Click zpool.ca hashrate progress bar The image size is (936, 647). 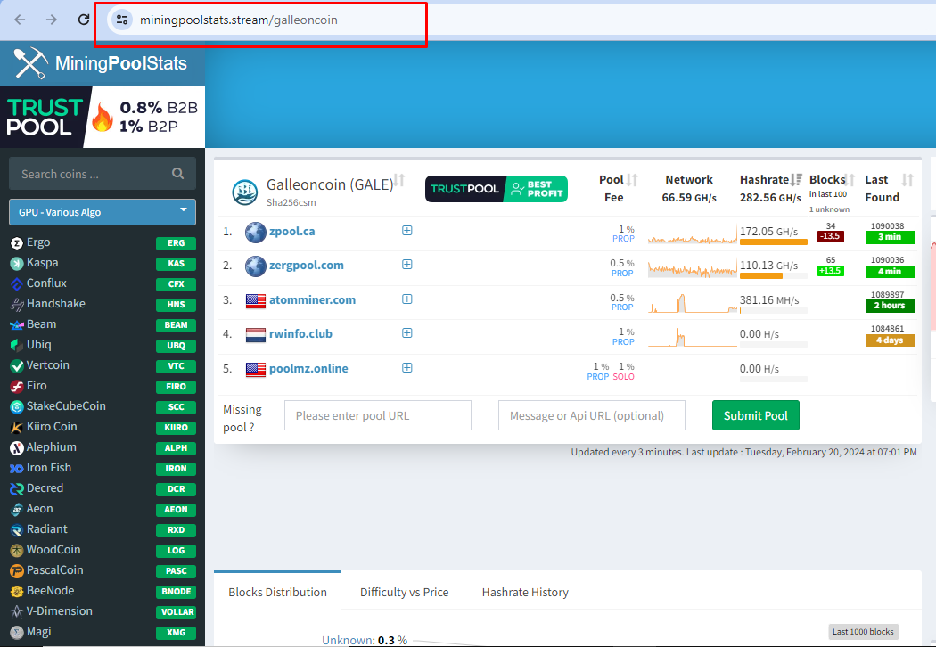(x=774, y=242)
